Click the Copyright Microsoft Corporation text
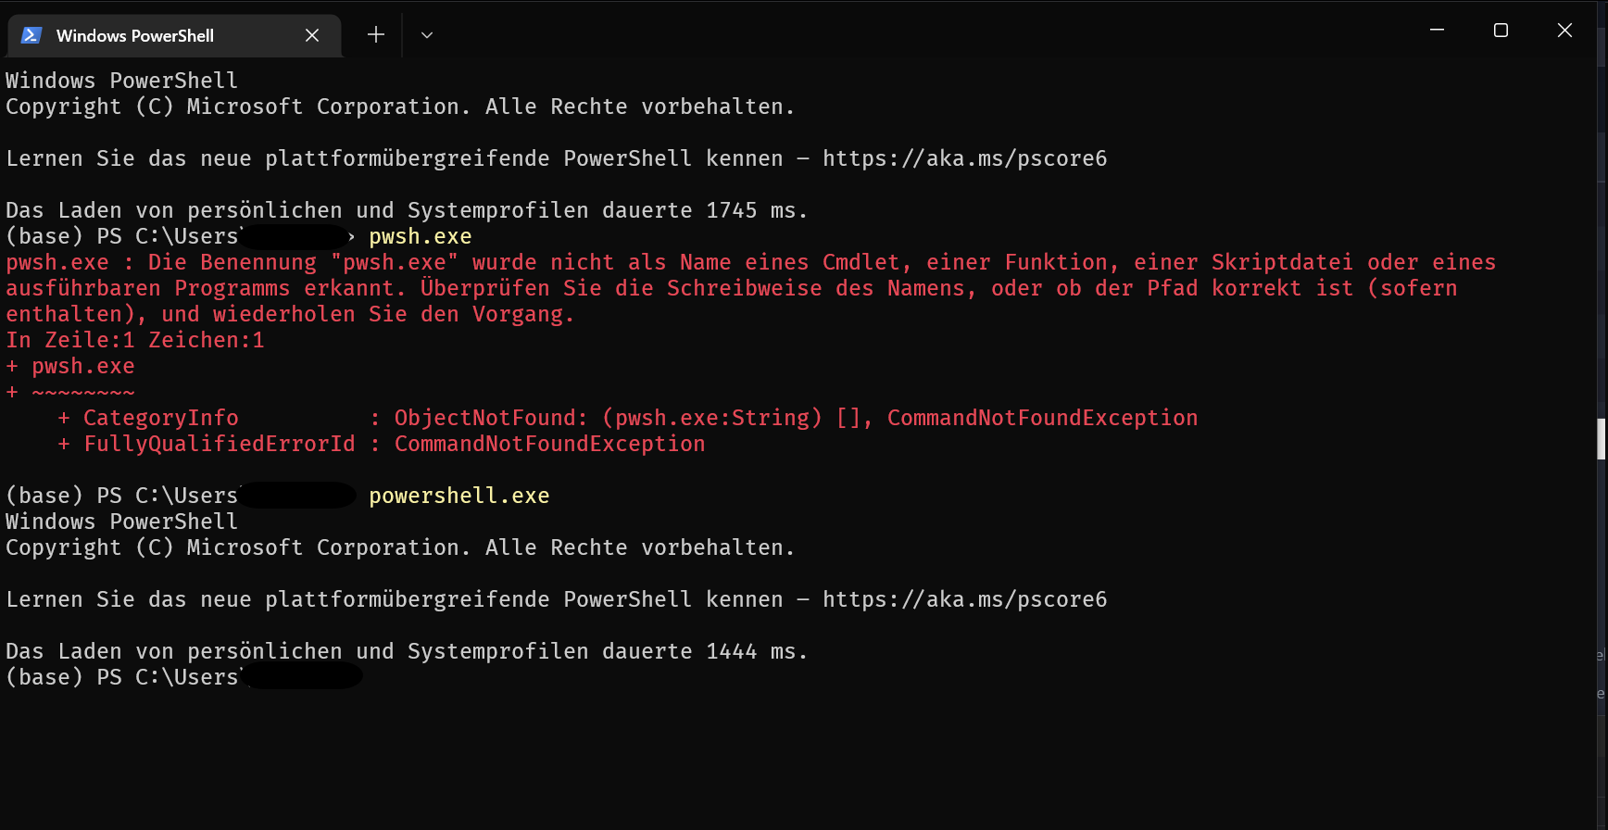The width and height of the screenshot is (1608, 830). [398, 107]
